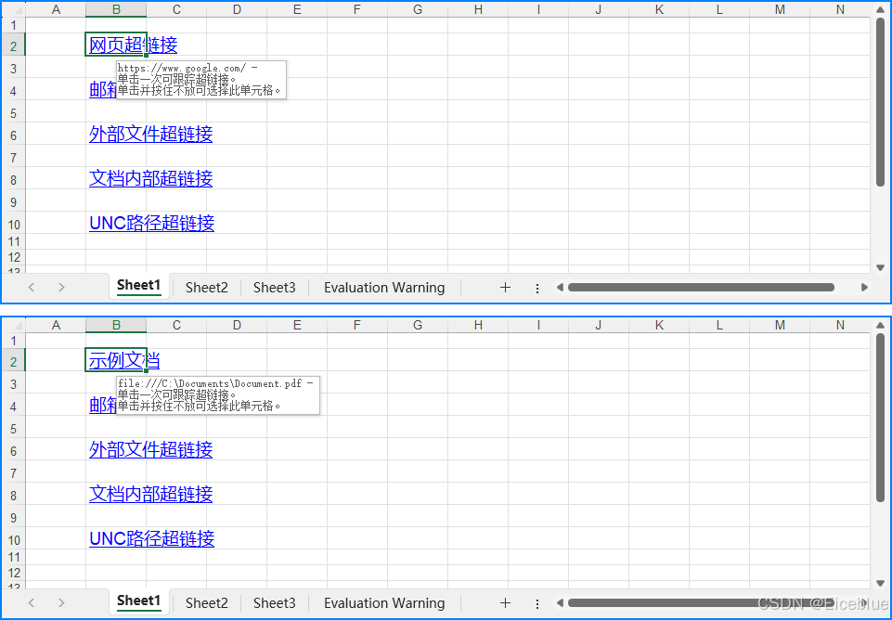Select row 5 header in lower sheet

point(14,428)
